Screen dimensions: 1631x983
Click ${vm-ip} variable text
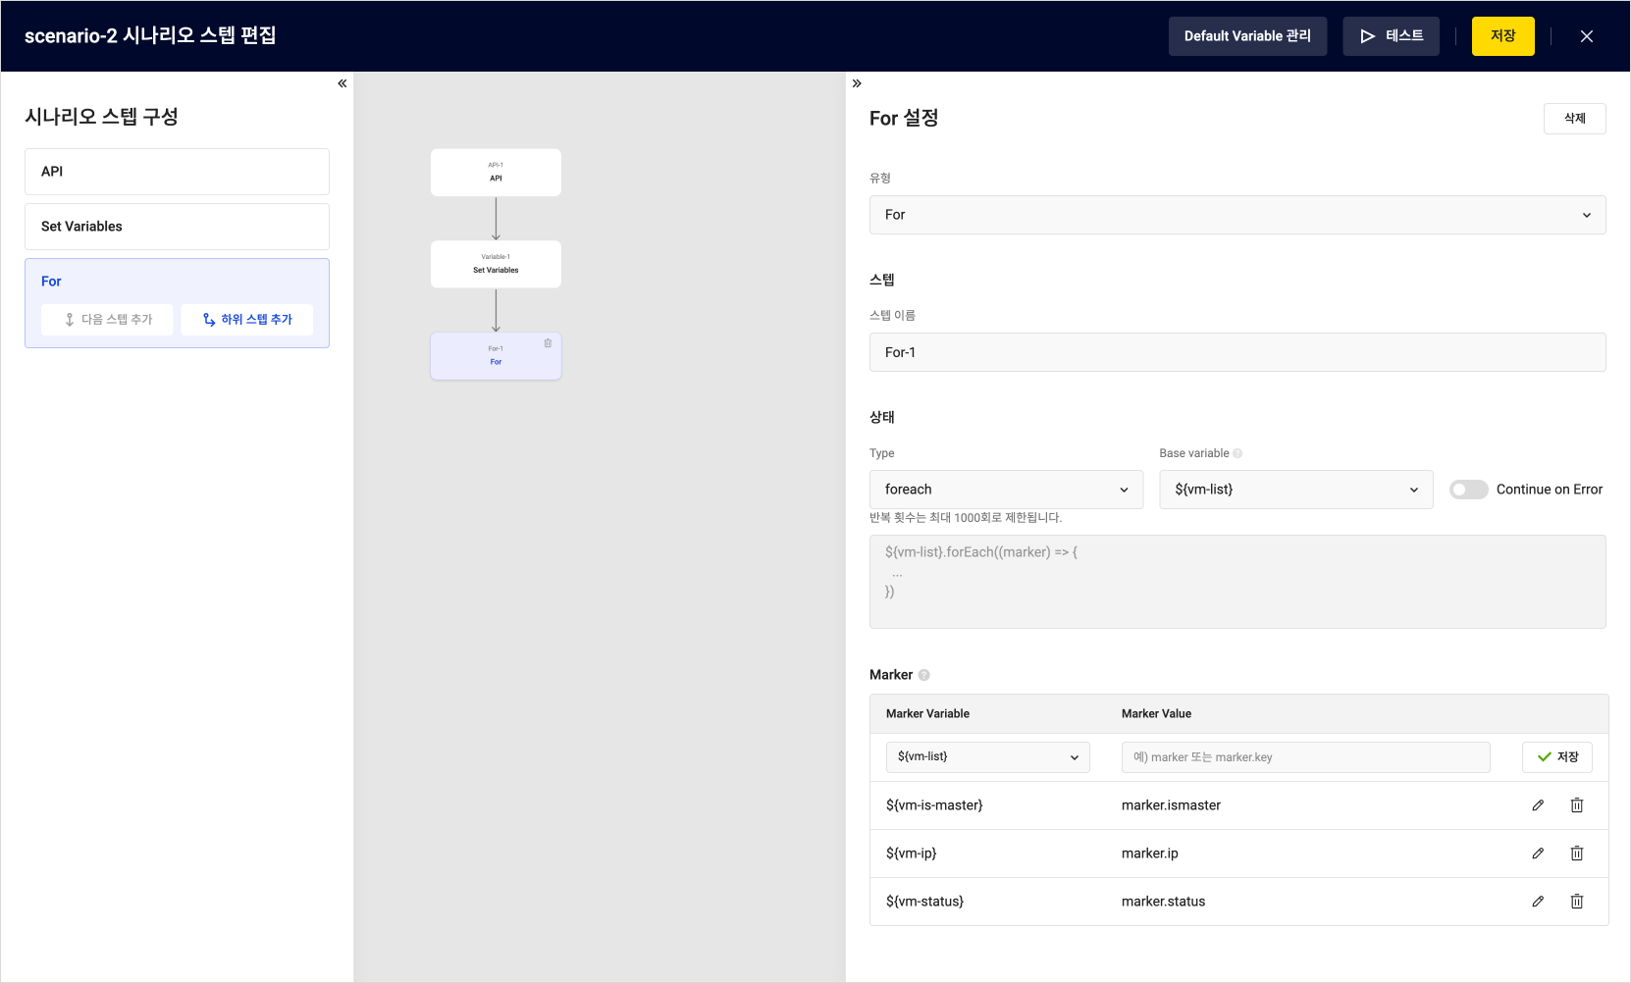click(912, 854)
